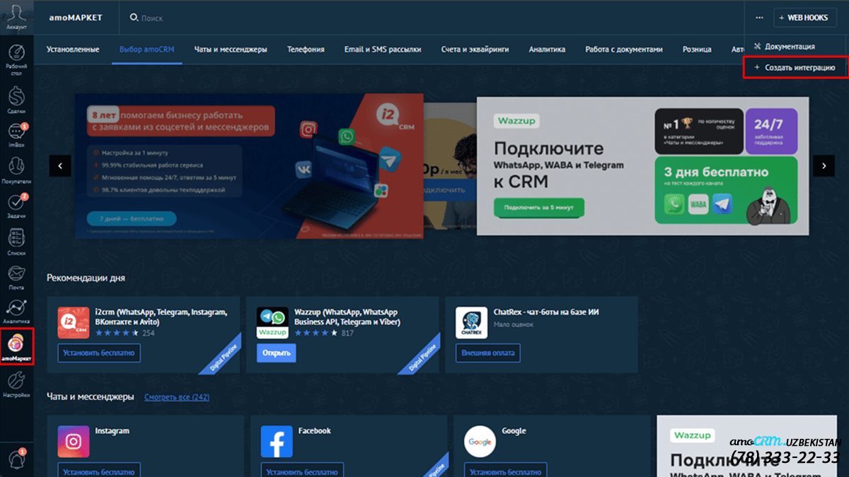Open Чаты и мессенджеры tab
Viewport: 849px width, 477px height.
231,49
